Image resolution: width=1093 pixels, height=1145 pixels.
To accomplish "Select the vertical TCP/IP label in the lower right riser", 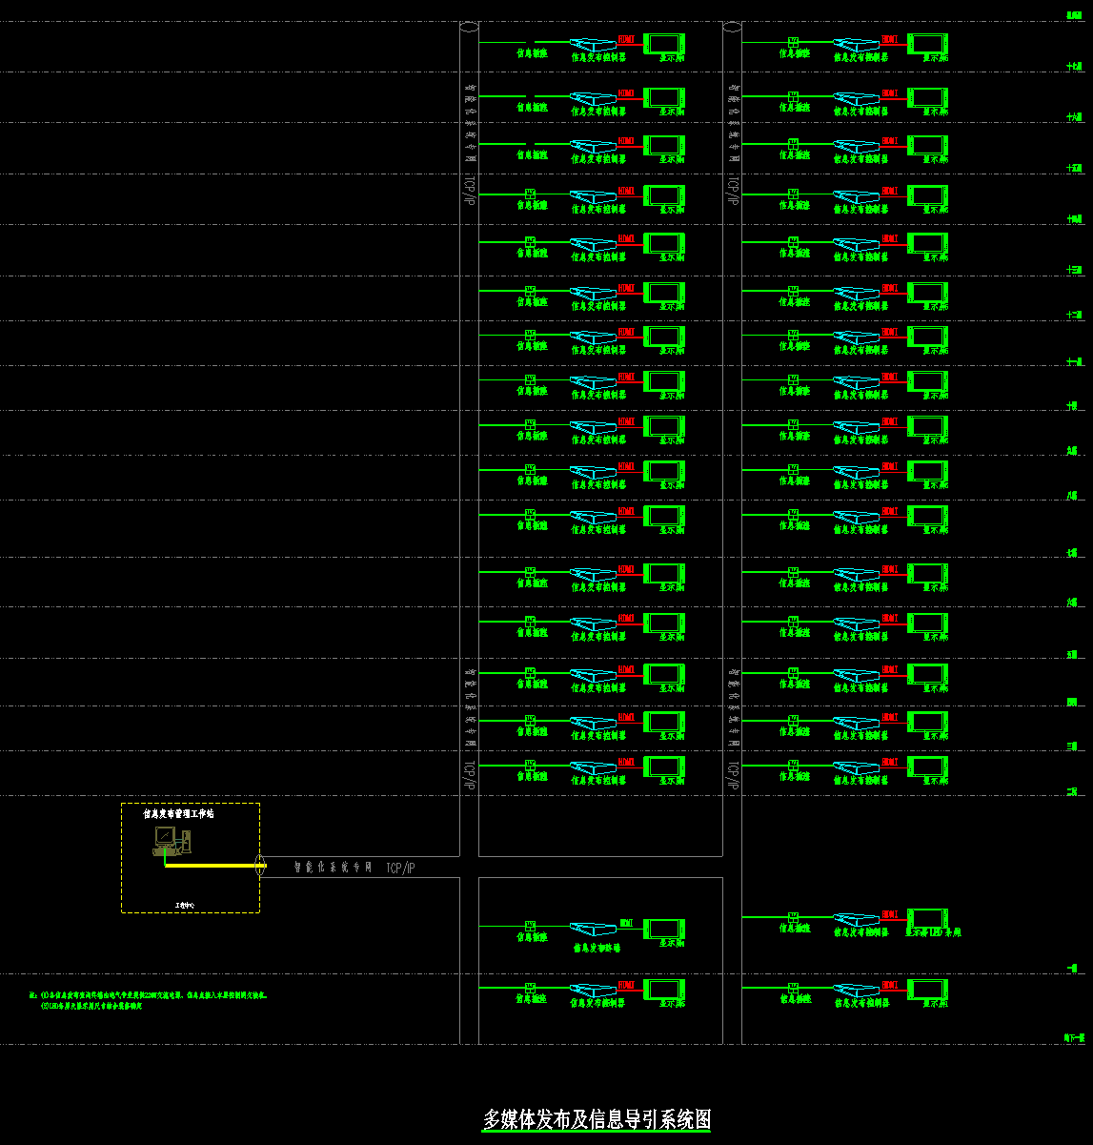I will [732, 775].
